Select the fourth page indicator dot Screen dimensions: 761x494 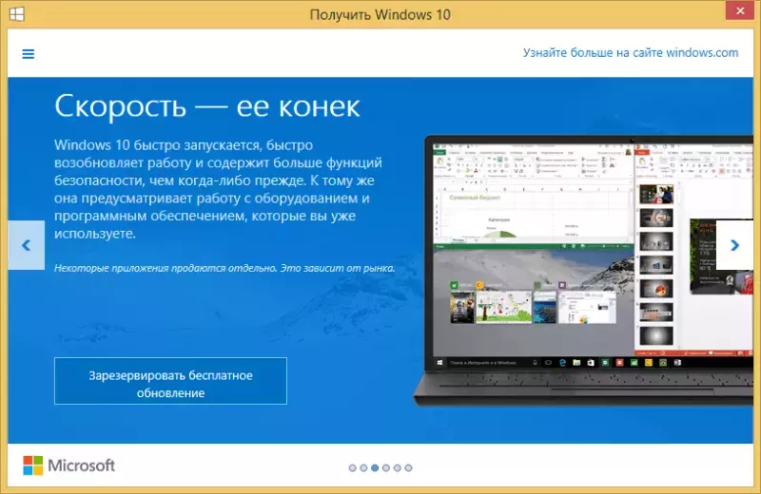[386, 467]
